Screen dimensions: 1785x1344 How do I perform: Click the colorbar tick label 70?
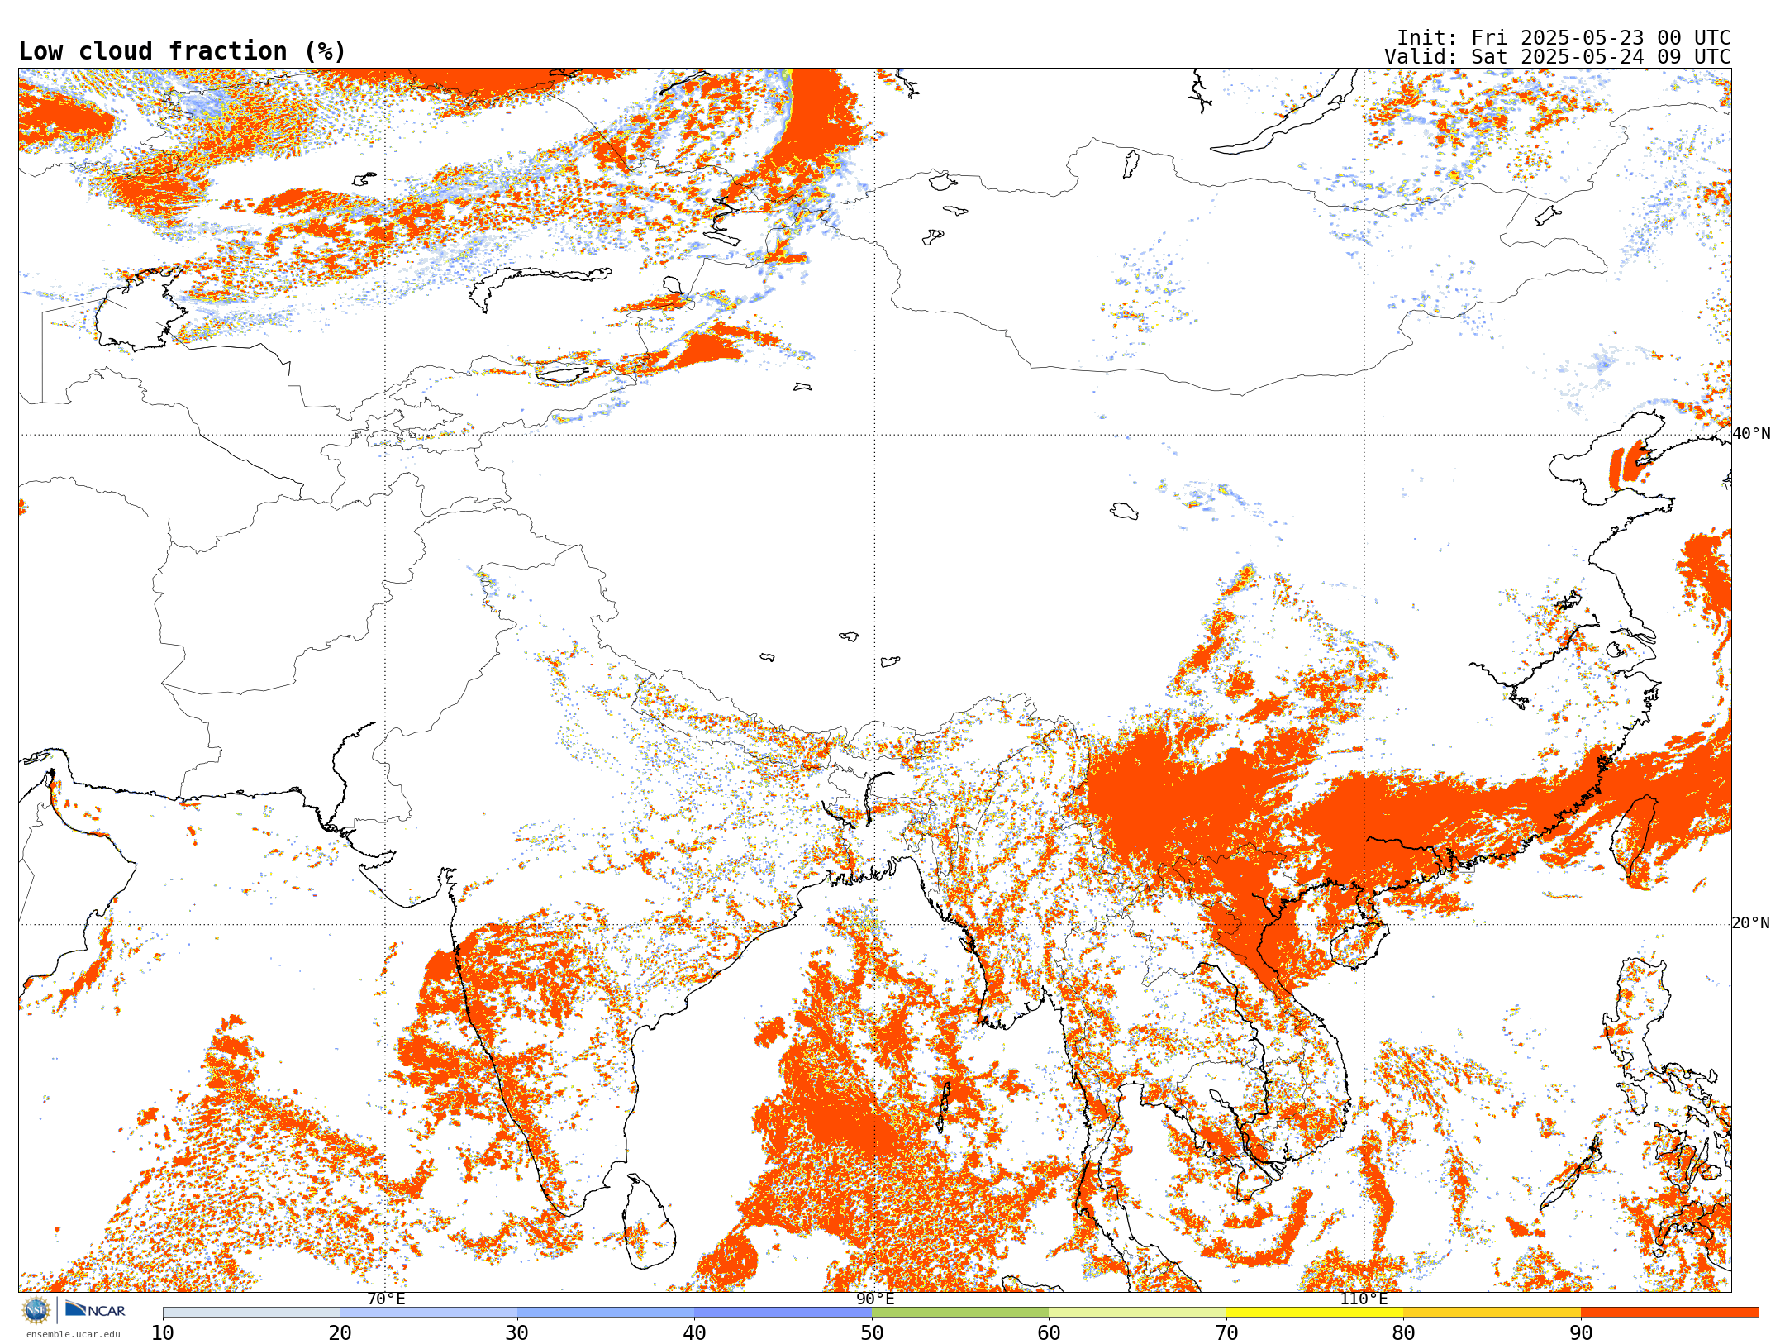1226,1333
